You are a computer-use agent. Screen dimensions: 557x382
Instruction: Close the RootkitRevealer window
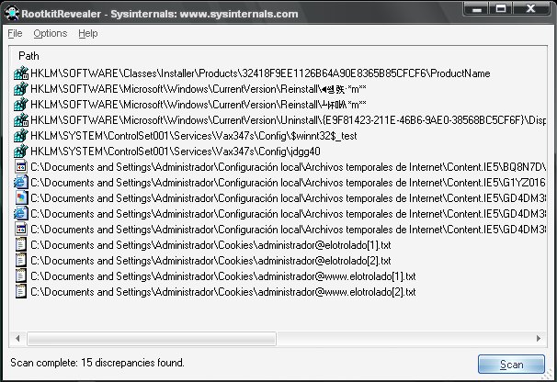point(539,10)
